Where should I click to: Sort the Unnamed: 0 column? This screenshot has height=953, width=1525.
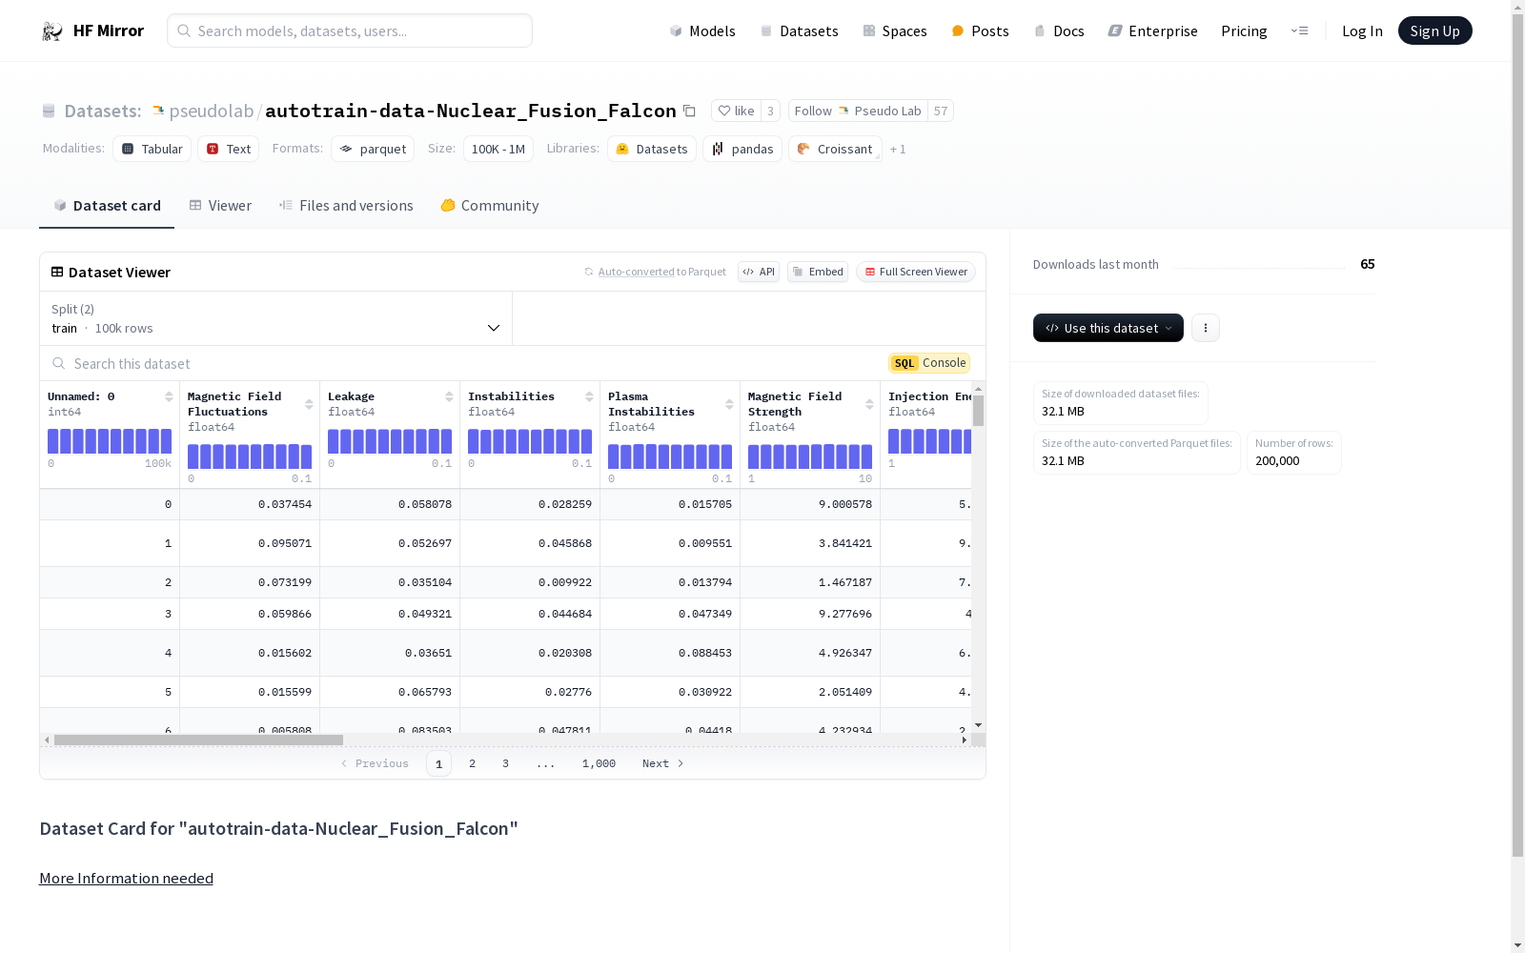(x=169, y=396)
